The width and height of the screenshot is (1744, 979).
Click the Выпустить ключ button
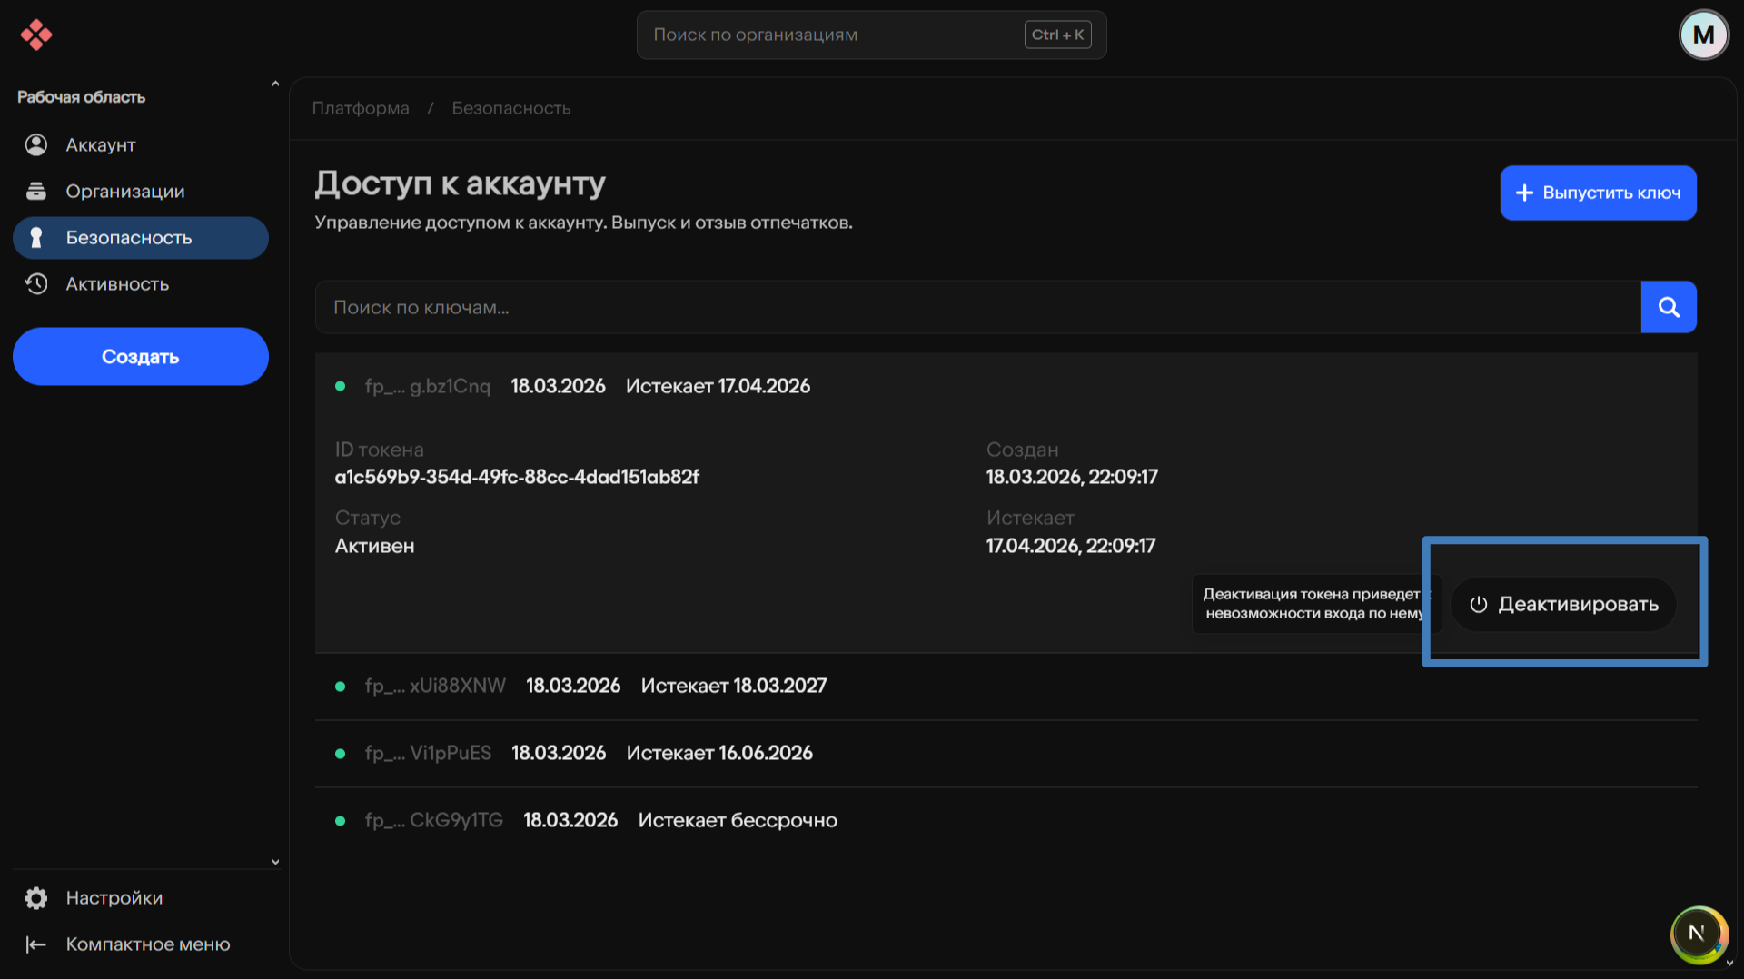click(x=1597, y=193)
